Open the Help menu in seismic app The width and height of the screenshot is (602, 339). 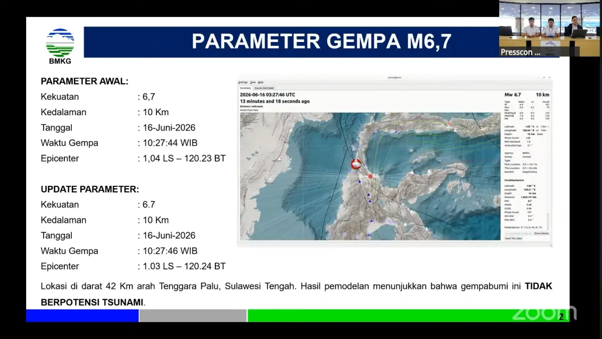tap(260, 82)
